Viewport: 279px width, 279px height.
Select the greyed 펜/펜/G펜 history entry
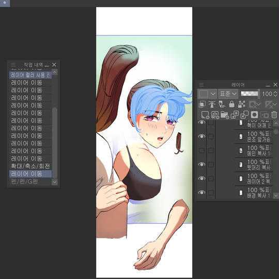pos(30,182)
